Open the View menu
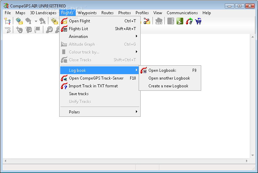The image size is (258, 173). pyautogui.click(x=158, y=13)
